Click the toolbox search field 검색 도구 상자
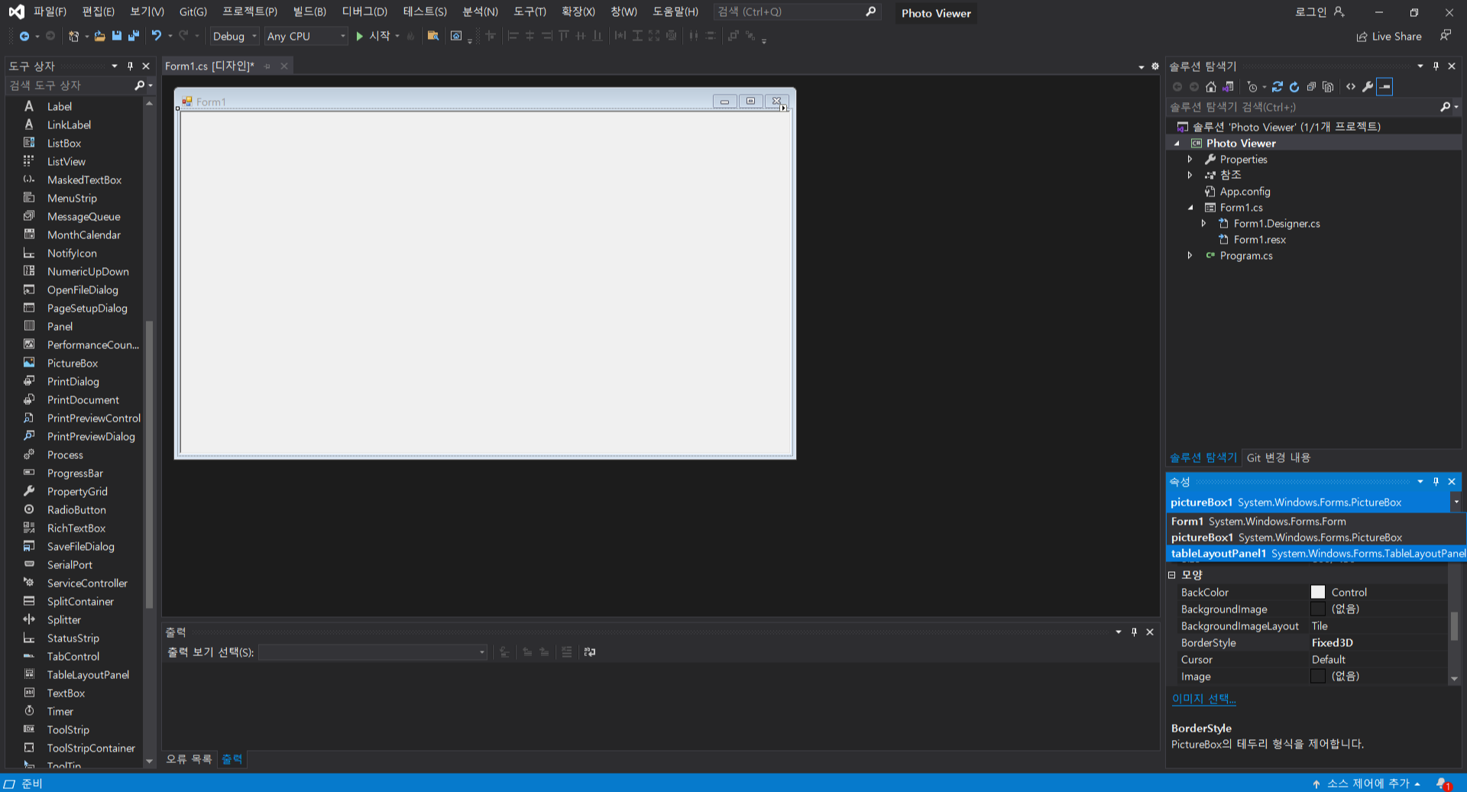The image size is (1467, 792). point(70,86)
